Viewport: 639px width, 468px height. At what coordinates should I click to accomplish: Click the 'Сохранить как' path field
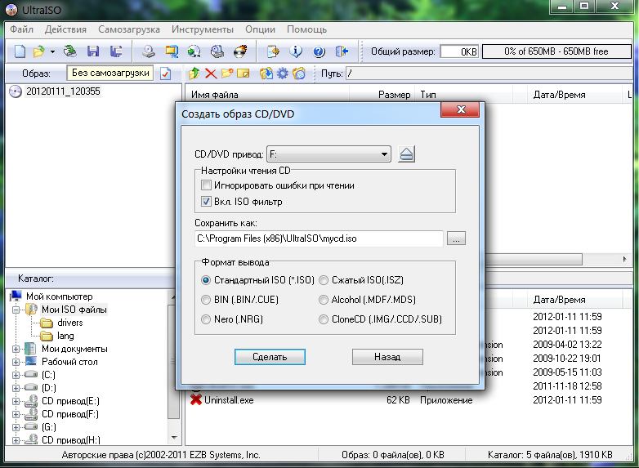(x=319, y=238)
